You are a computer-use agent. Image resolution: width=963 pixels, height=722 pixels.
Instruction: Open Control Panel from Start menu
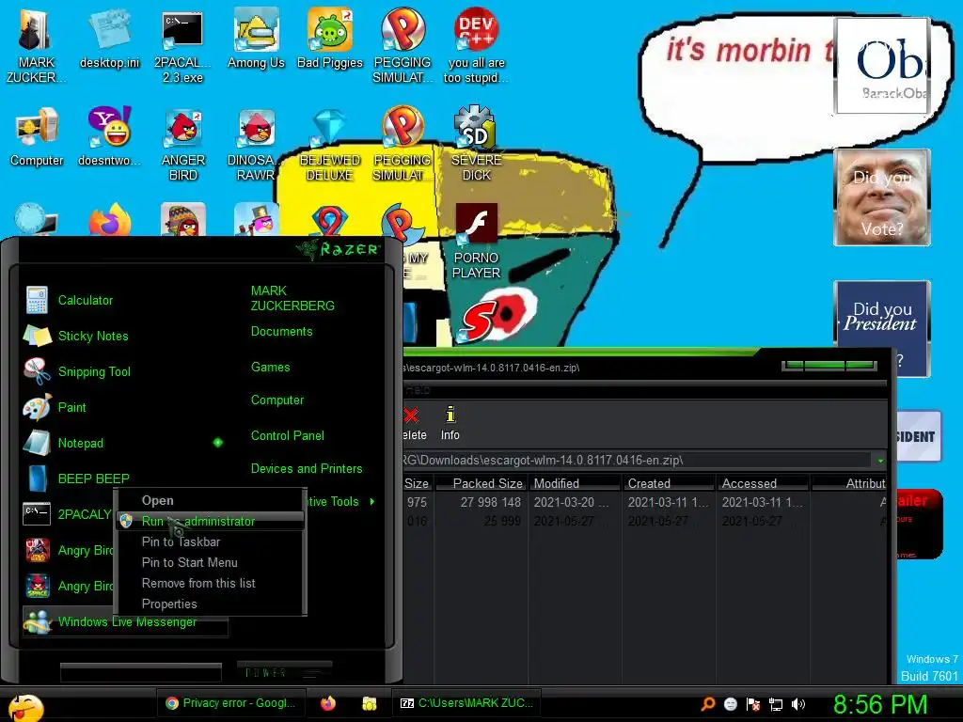click(288, 436)
